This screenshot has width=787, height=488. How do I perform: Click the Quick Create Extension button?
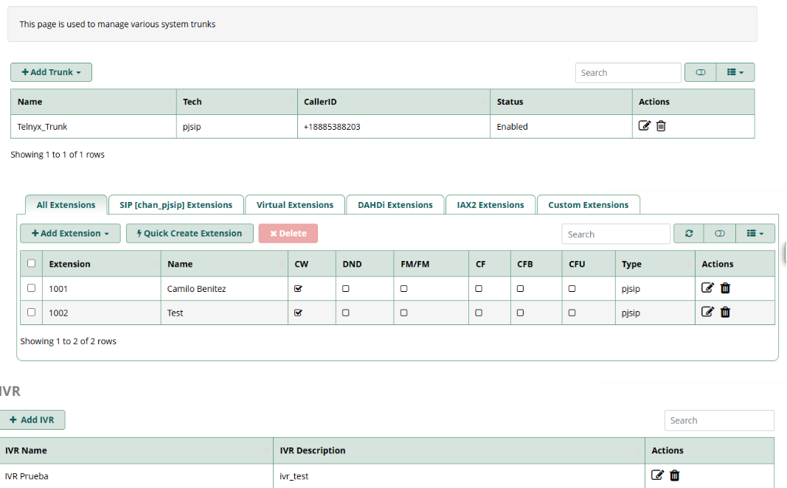pyautogui.click(x=190, y=234)
